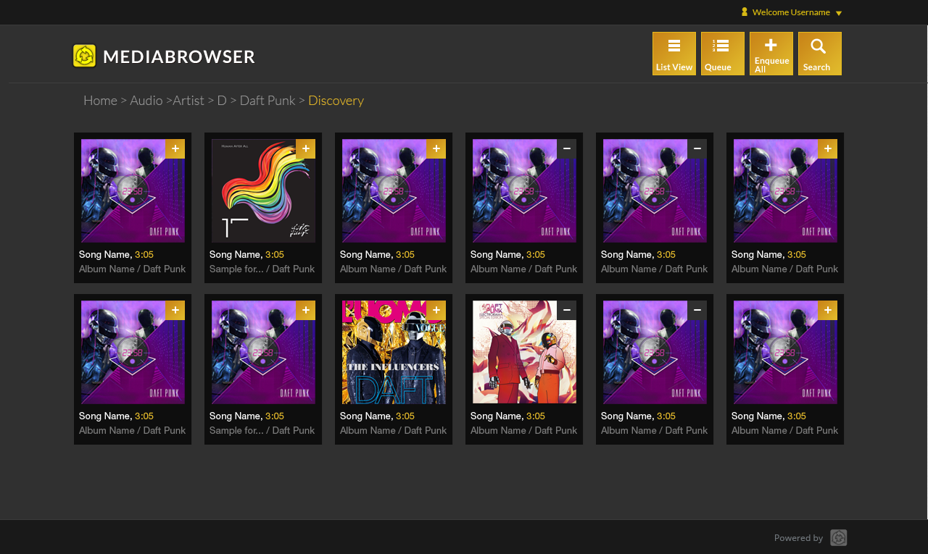
Task: Open the Search tool
Action: pyautogui.click(x=819, y=54)
